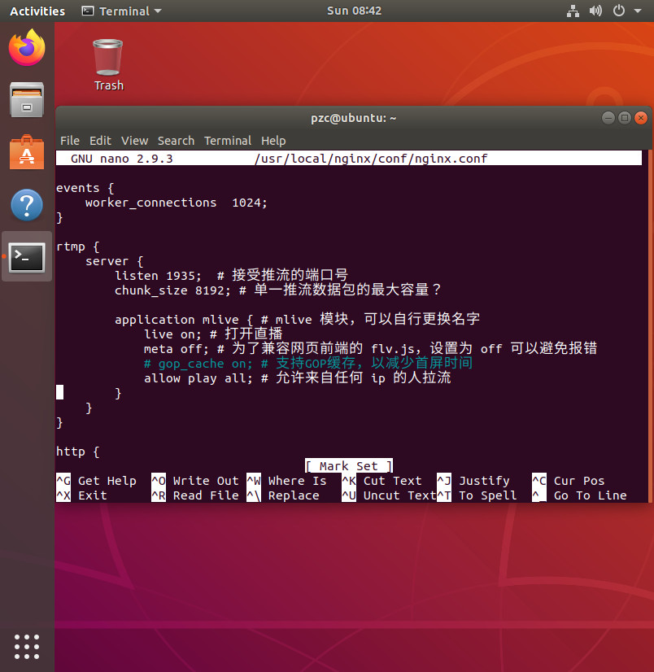Screen dimensions: 654x672
Task: Select the Terminal dock icon
Action: point(27,257)
